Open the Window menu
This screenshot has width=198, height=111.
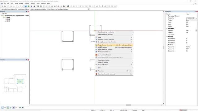coord(43,3)
